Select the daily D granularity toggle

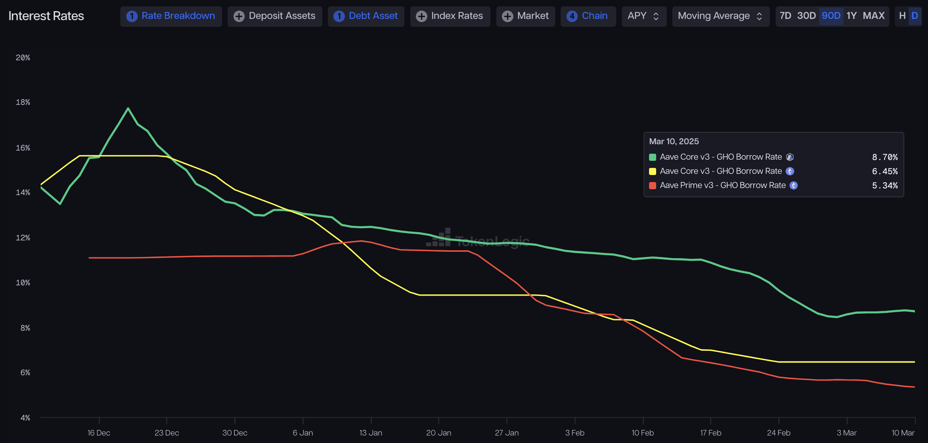[915, 16]
